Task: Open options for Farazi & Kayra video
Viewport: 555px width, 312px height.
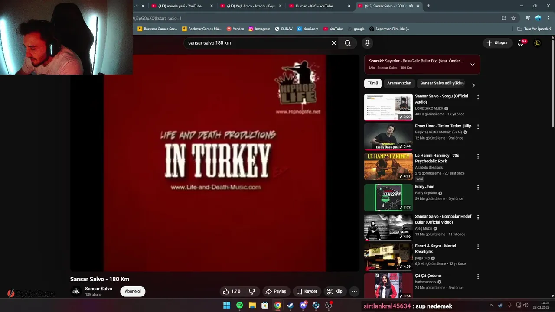Action: [x=478, y=247]
